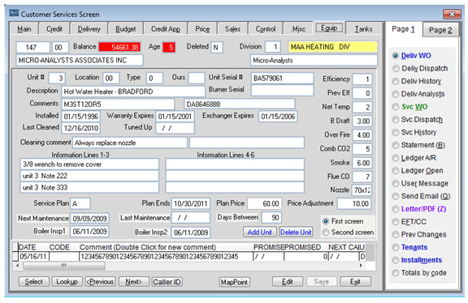Image resolution: width=468 pixels, height=303 pixels.
Task: Click the comments grid left scroll arrow
Action: coord(17,265)
